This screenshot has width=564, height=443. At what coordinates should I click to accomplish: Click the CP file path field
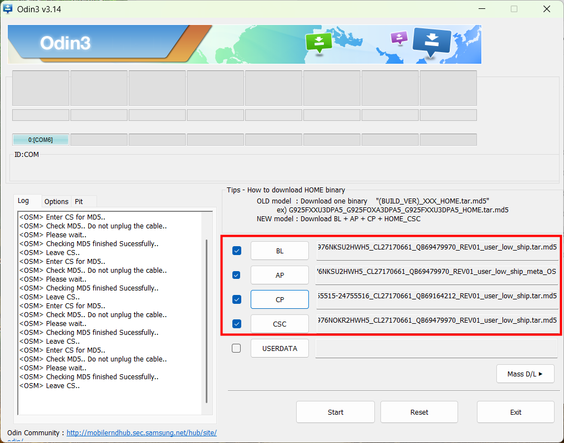436,299
